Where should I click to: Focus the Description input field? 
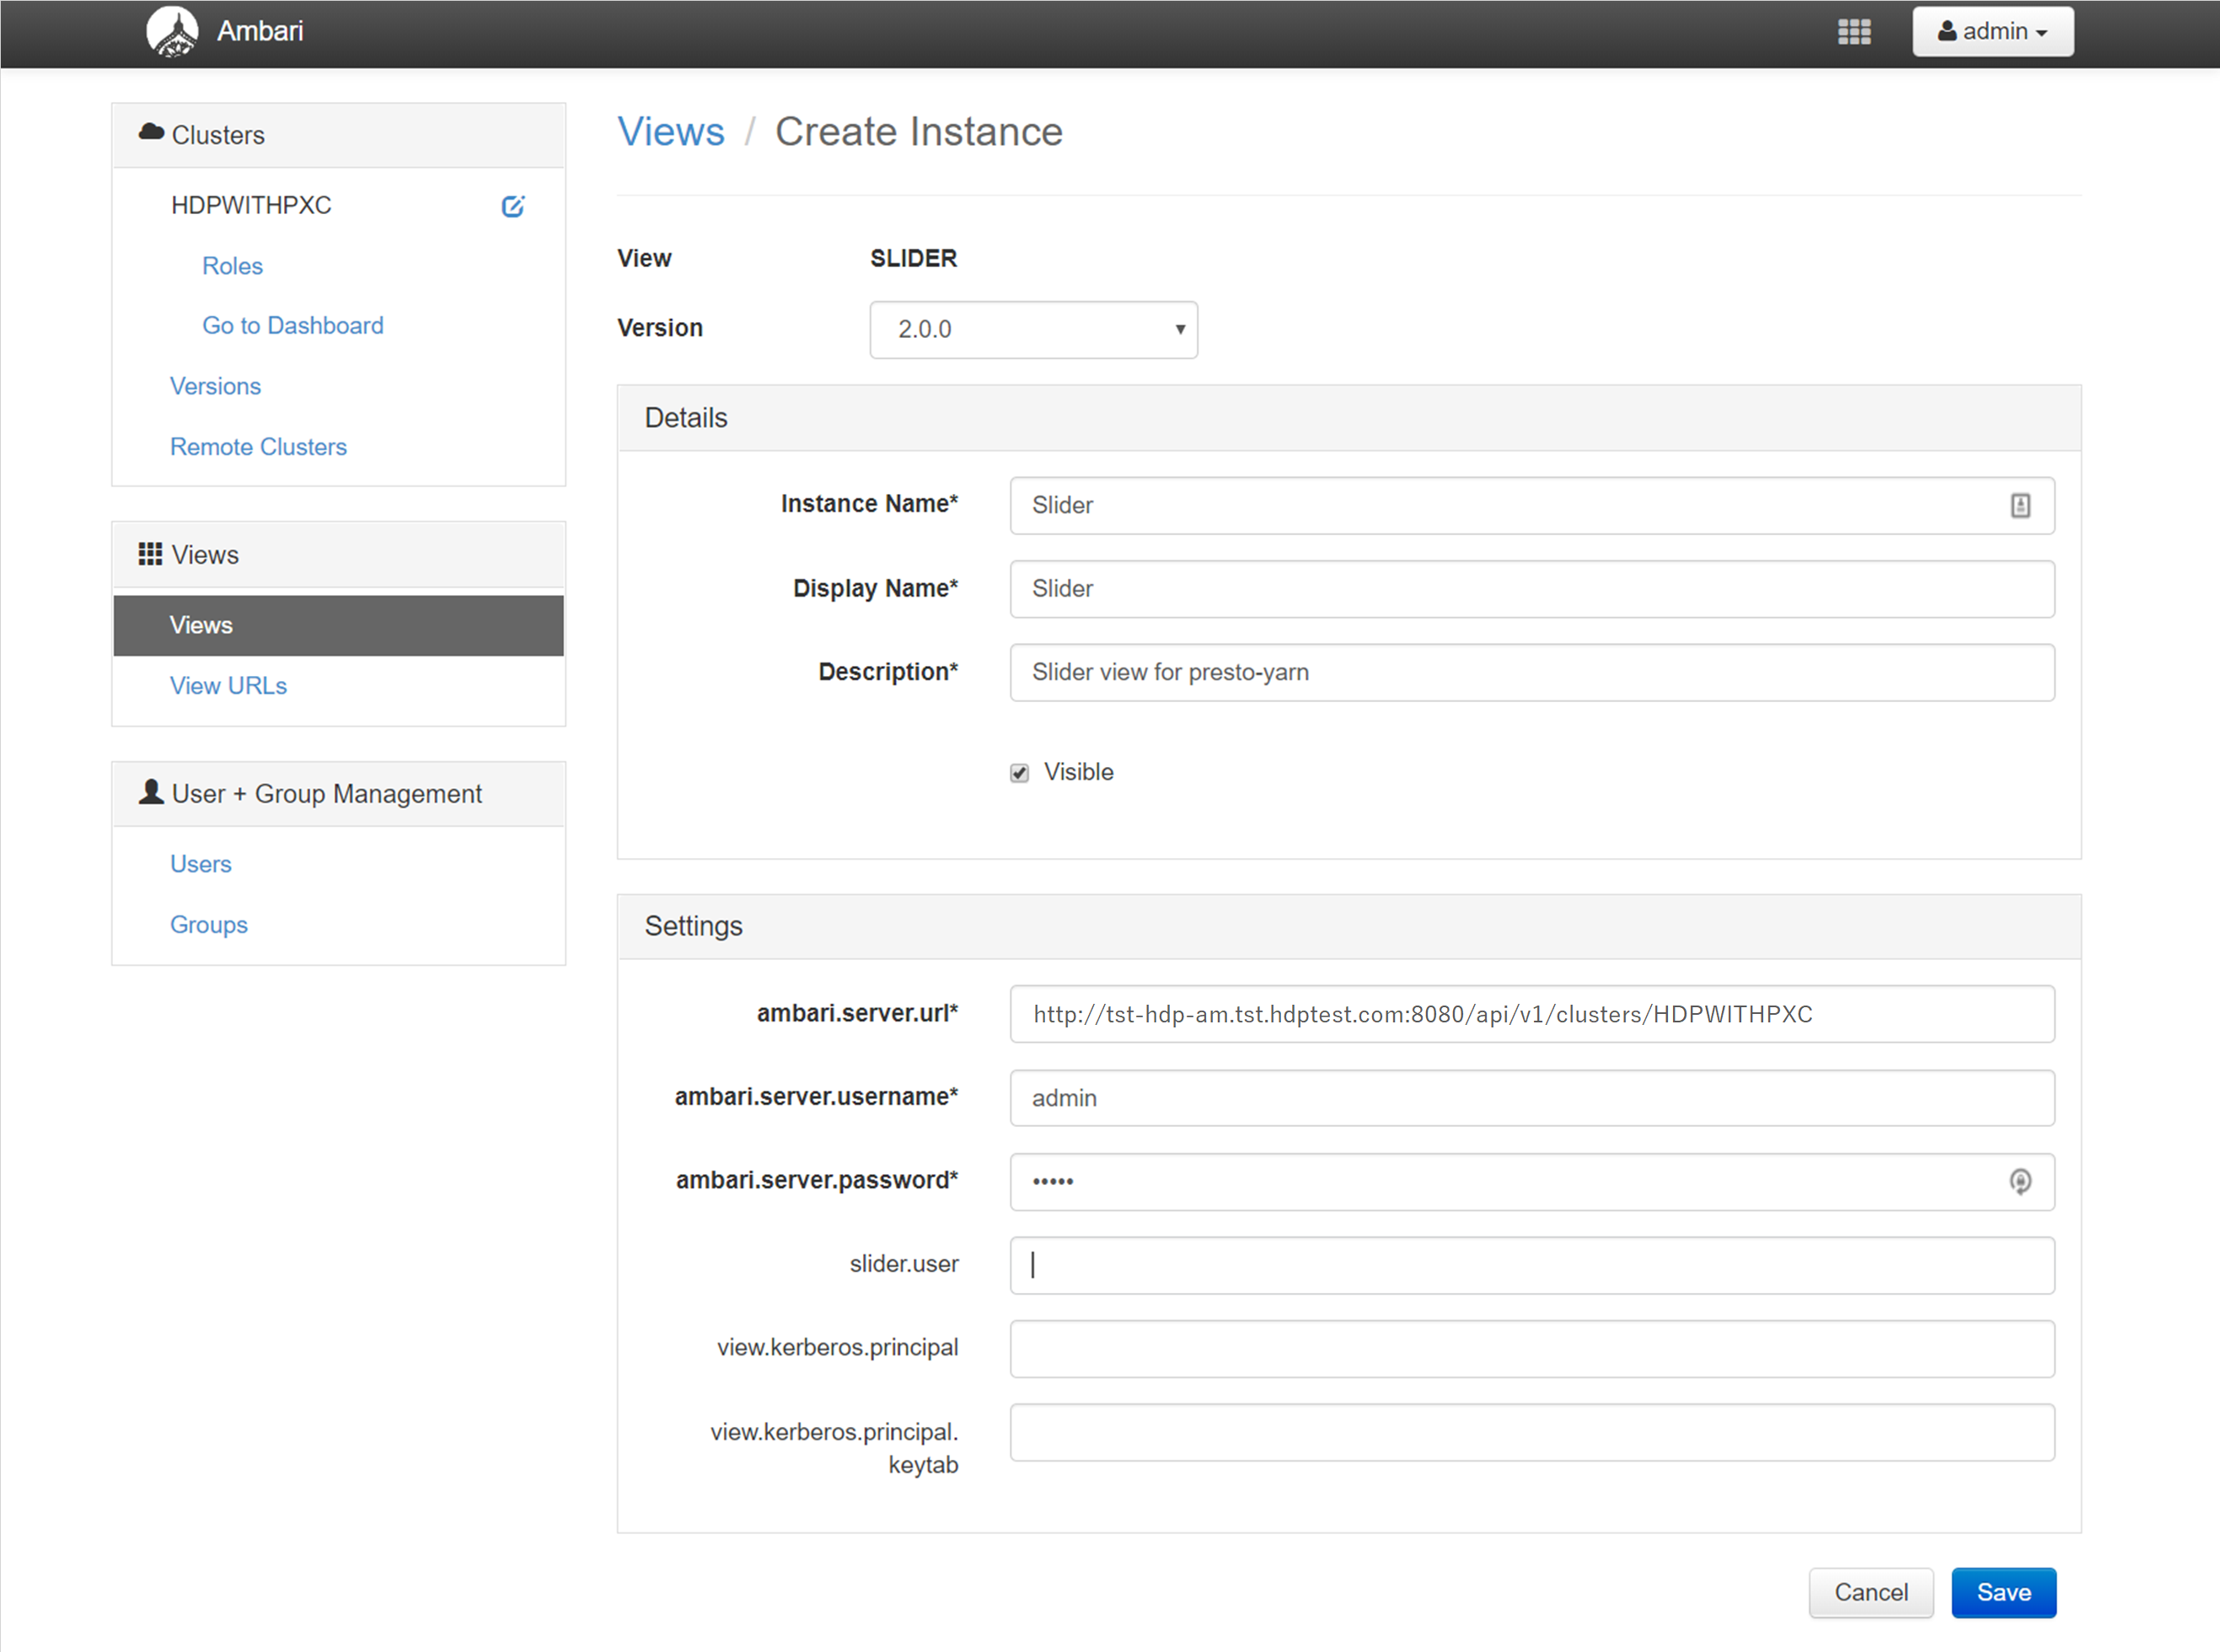pyautogui.click(x=1532, y=673)
